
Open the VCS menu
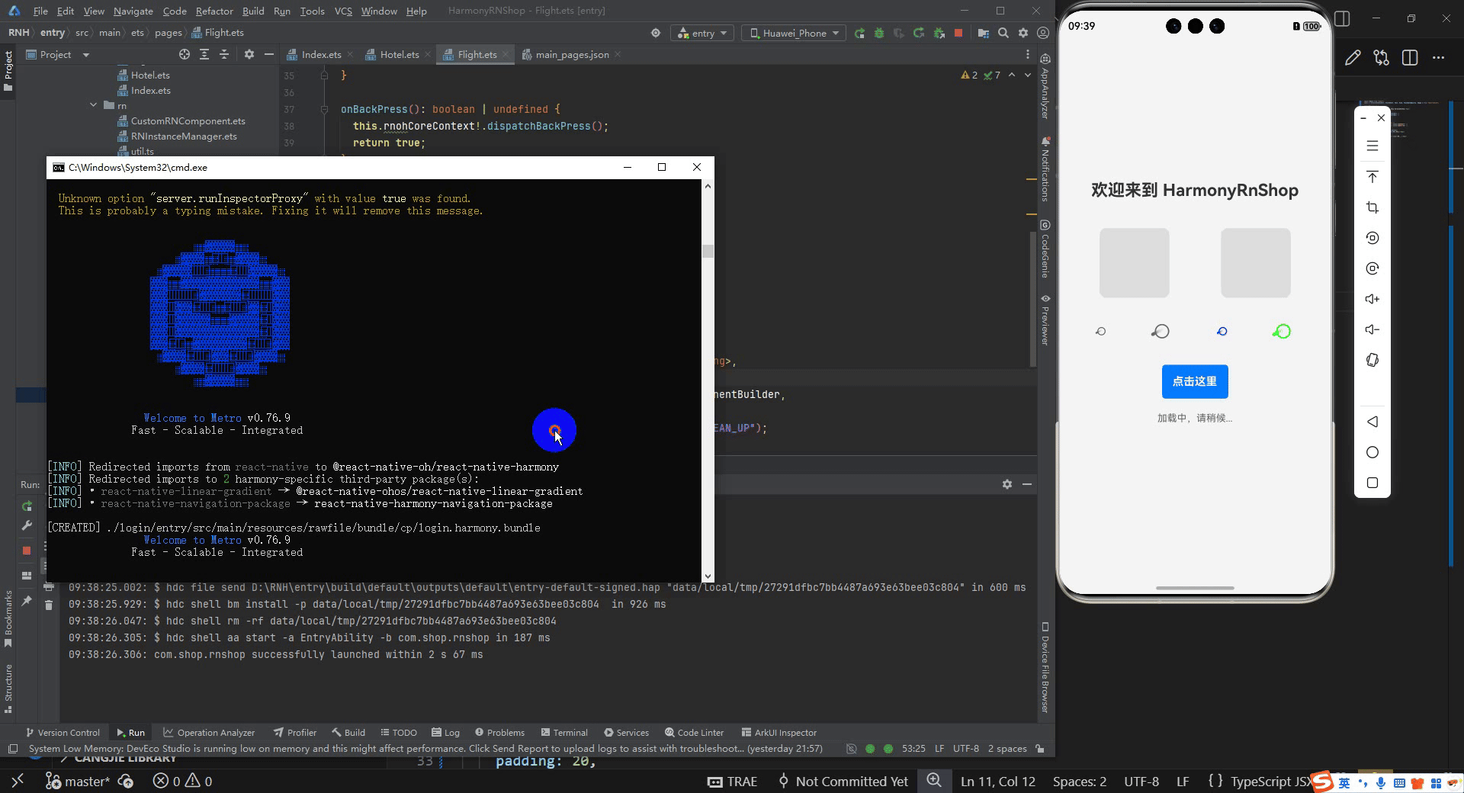click(343, 11)
